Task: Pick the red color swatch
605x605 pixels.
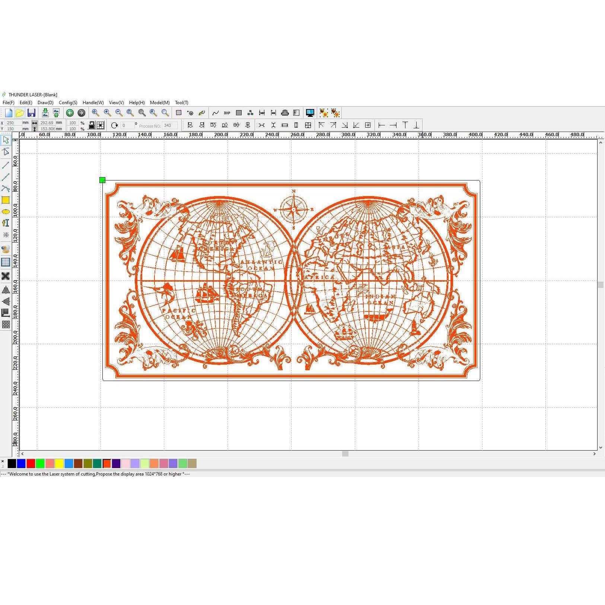Action: (31, 463)
